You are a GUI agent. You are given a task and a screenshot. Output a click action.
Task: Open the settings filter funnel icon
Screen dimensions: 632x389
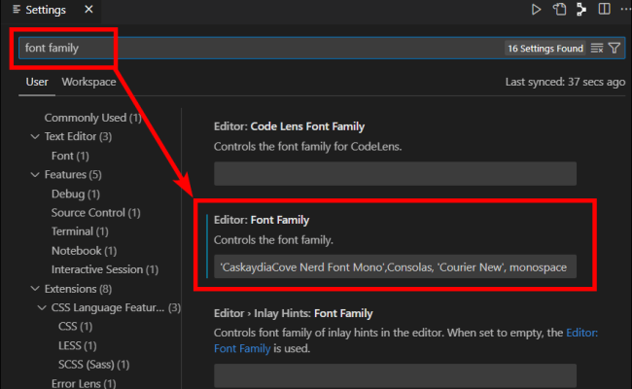(x=614, y=49)
